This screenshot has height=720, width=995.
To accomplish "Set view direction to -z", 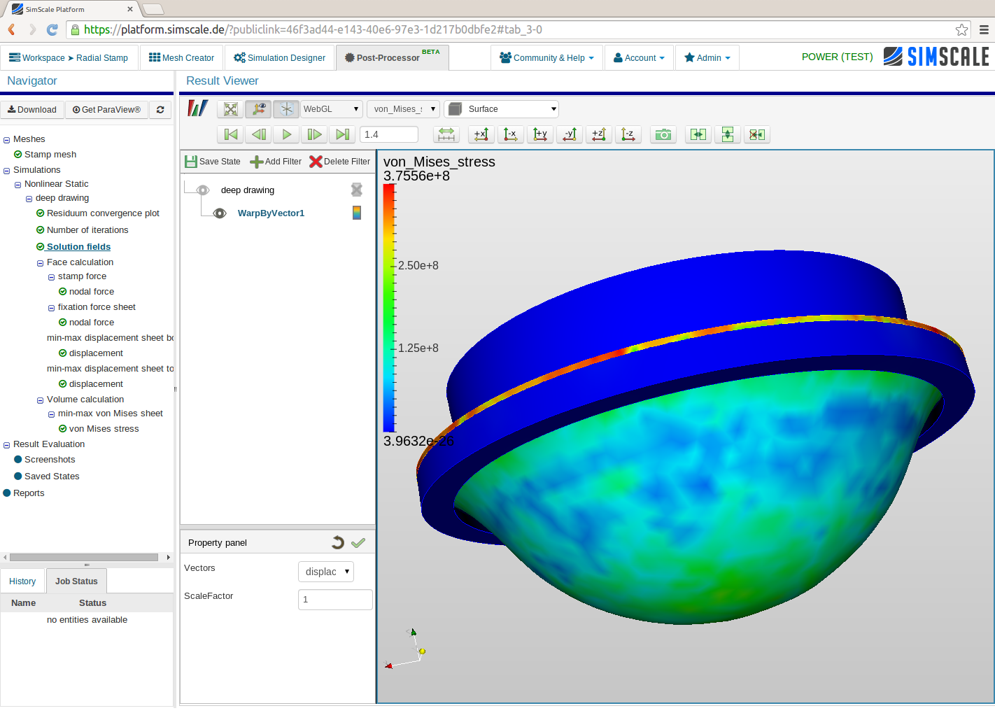I will (628, 134).
